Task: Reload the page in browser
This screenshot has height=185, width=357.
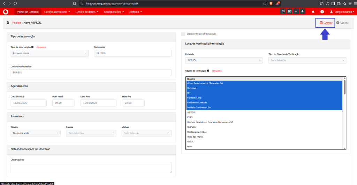Action: [15, 3]
